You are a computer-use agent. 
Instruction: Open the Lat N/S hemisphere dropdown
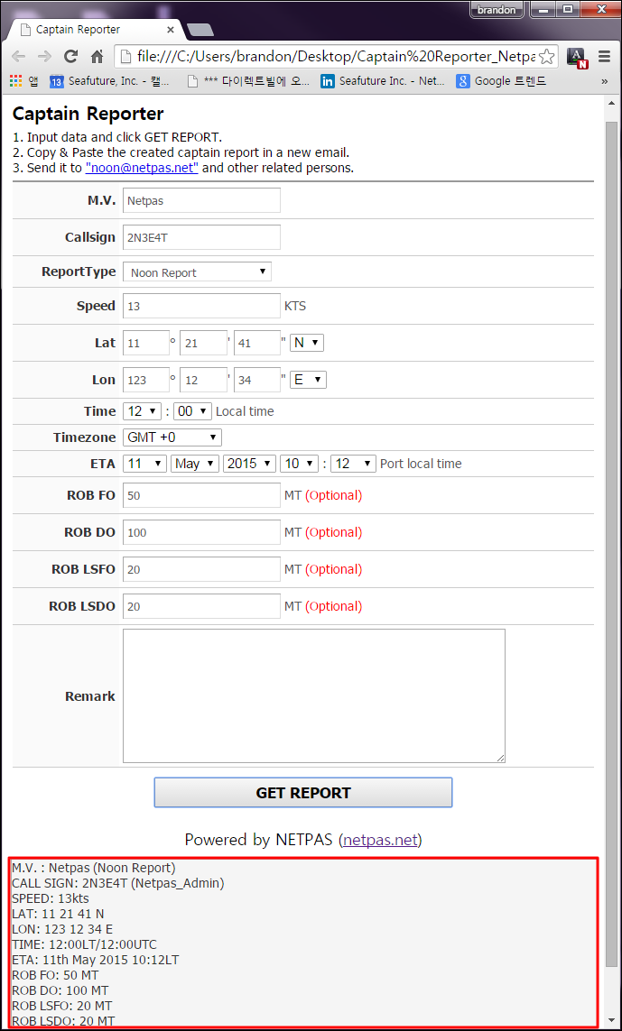pyautogui.click(x=306, y=343)
